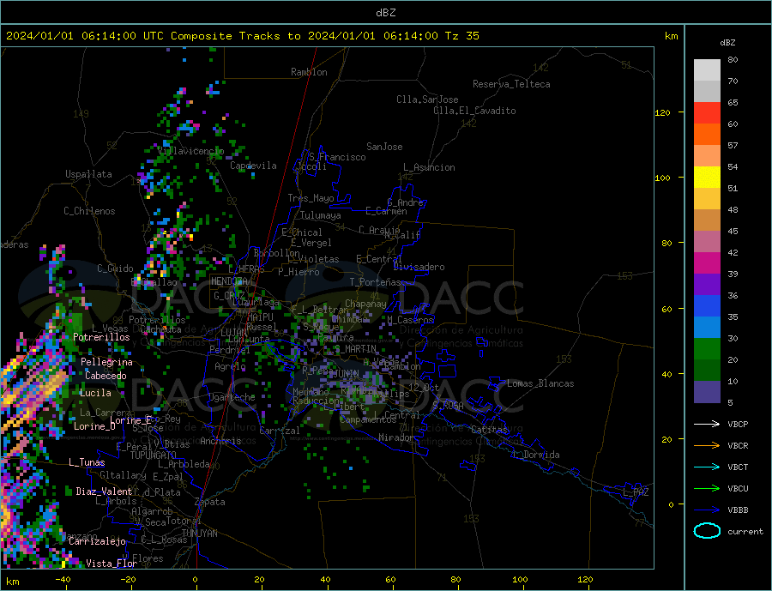This screenshot has width=772, height=591.
Task: Click the MENDOZA city label
Action: tap(229, 281)
